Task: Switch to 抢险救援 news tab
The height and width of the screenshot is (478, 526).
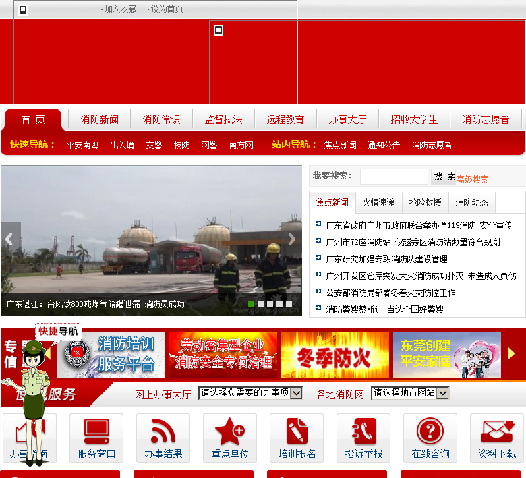Action: (x=426, y=203)
